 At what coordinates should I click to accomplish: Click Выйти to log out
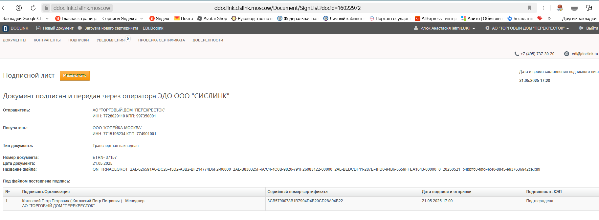[x=592, y=28]
